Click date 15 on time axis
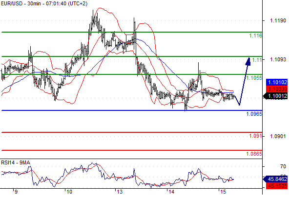Image resolution: width=289 pixels, height=197 pixels. click(223, 192)
